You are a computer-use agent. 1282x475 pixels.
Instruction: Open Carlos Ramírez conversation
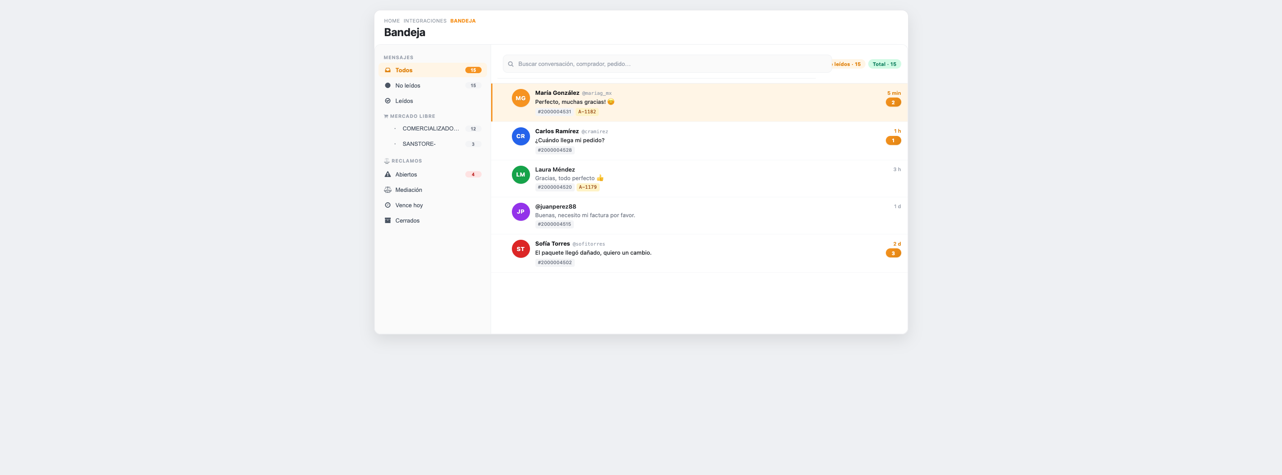coord(699,140)
